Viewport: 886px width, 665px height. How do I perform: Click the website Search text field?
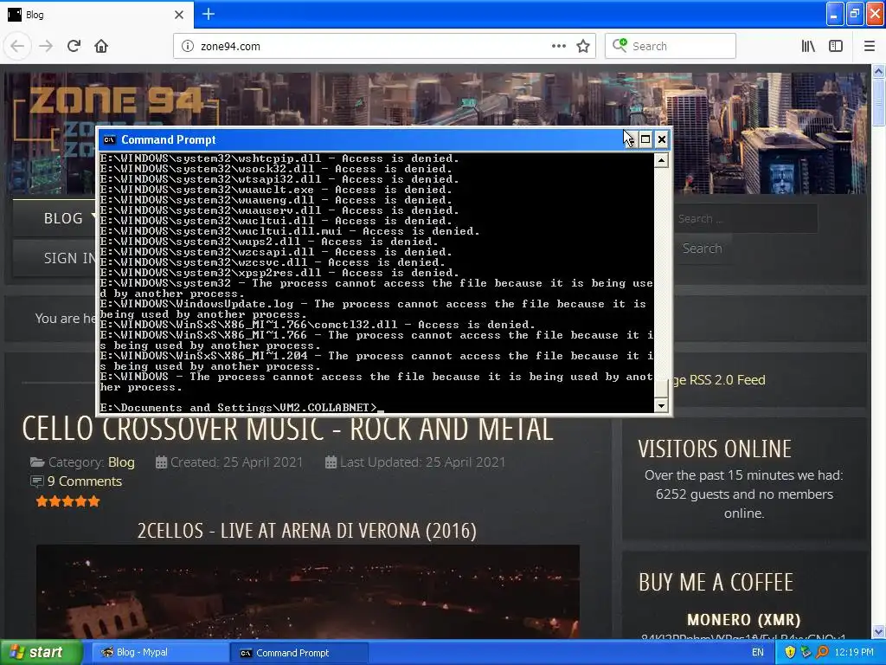pyautogui.click(x=745, y=218)
